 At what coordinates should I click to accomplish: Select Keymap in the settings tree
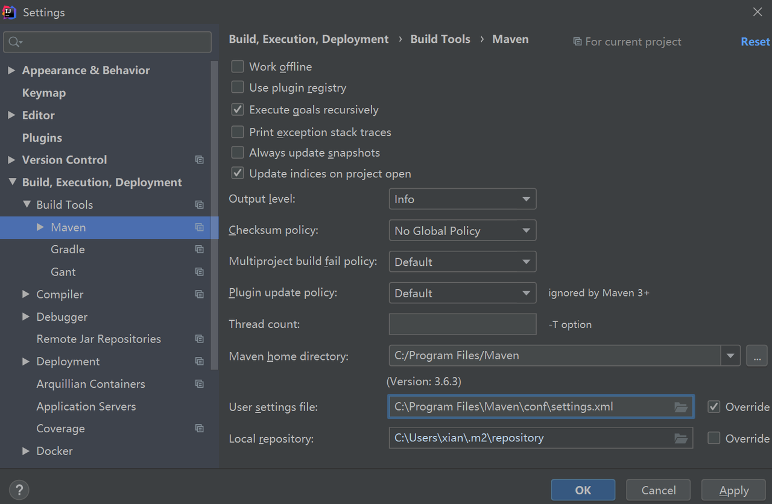[44, 93]
